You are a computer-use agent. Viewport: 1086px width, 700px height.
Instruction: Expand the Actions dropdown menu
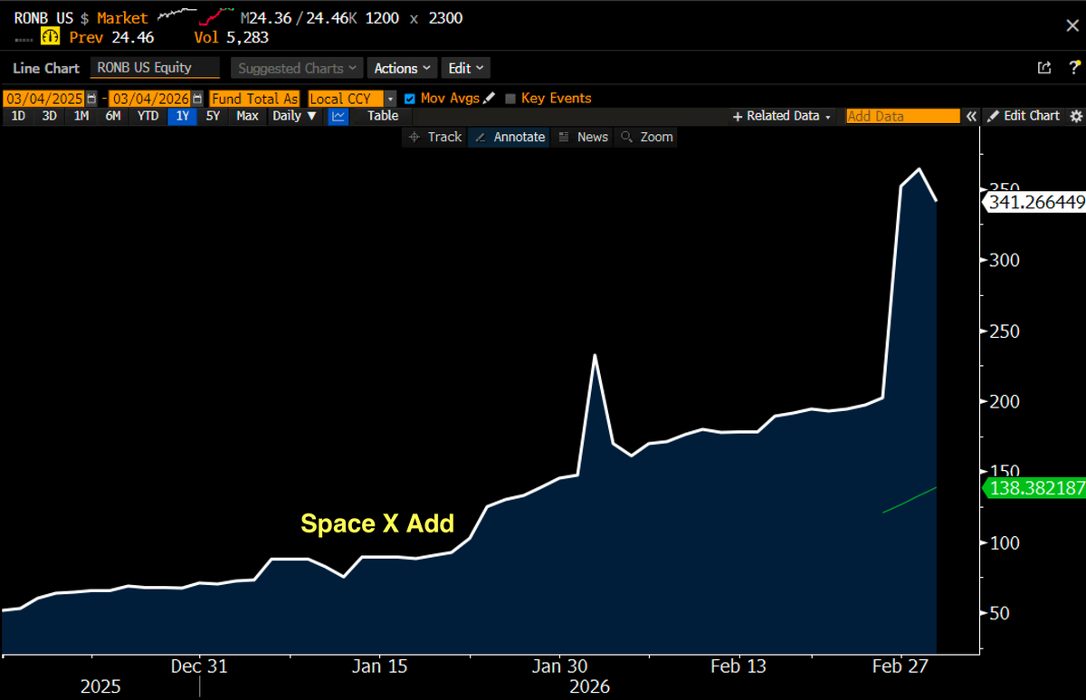point(402,68)
